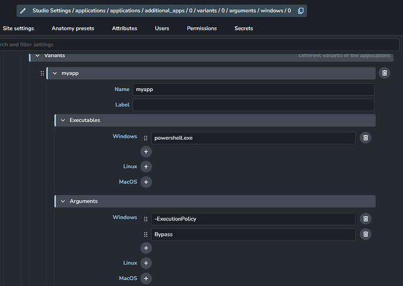
Task: Delete the myapp variant with trash icon
Action: click(384, 73)
